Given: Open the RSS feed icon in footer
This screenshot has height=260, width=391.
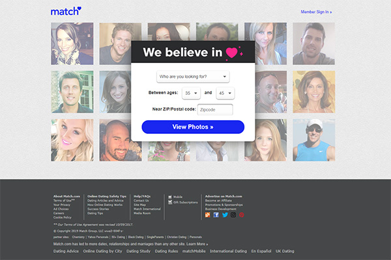Looking at the screenshot, I should click(207, 214).
